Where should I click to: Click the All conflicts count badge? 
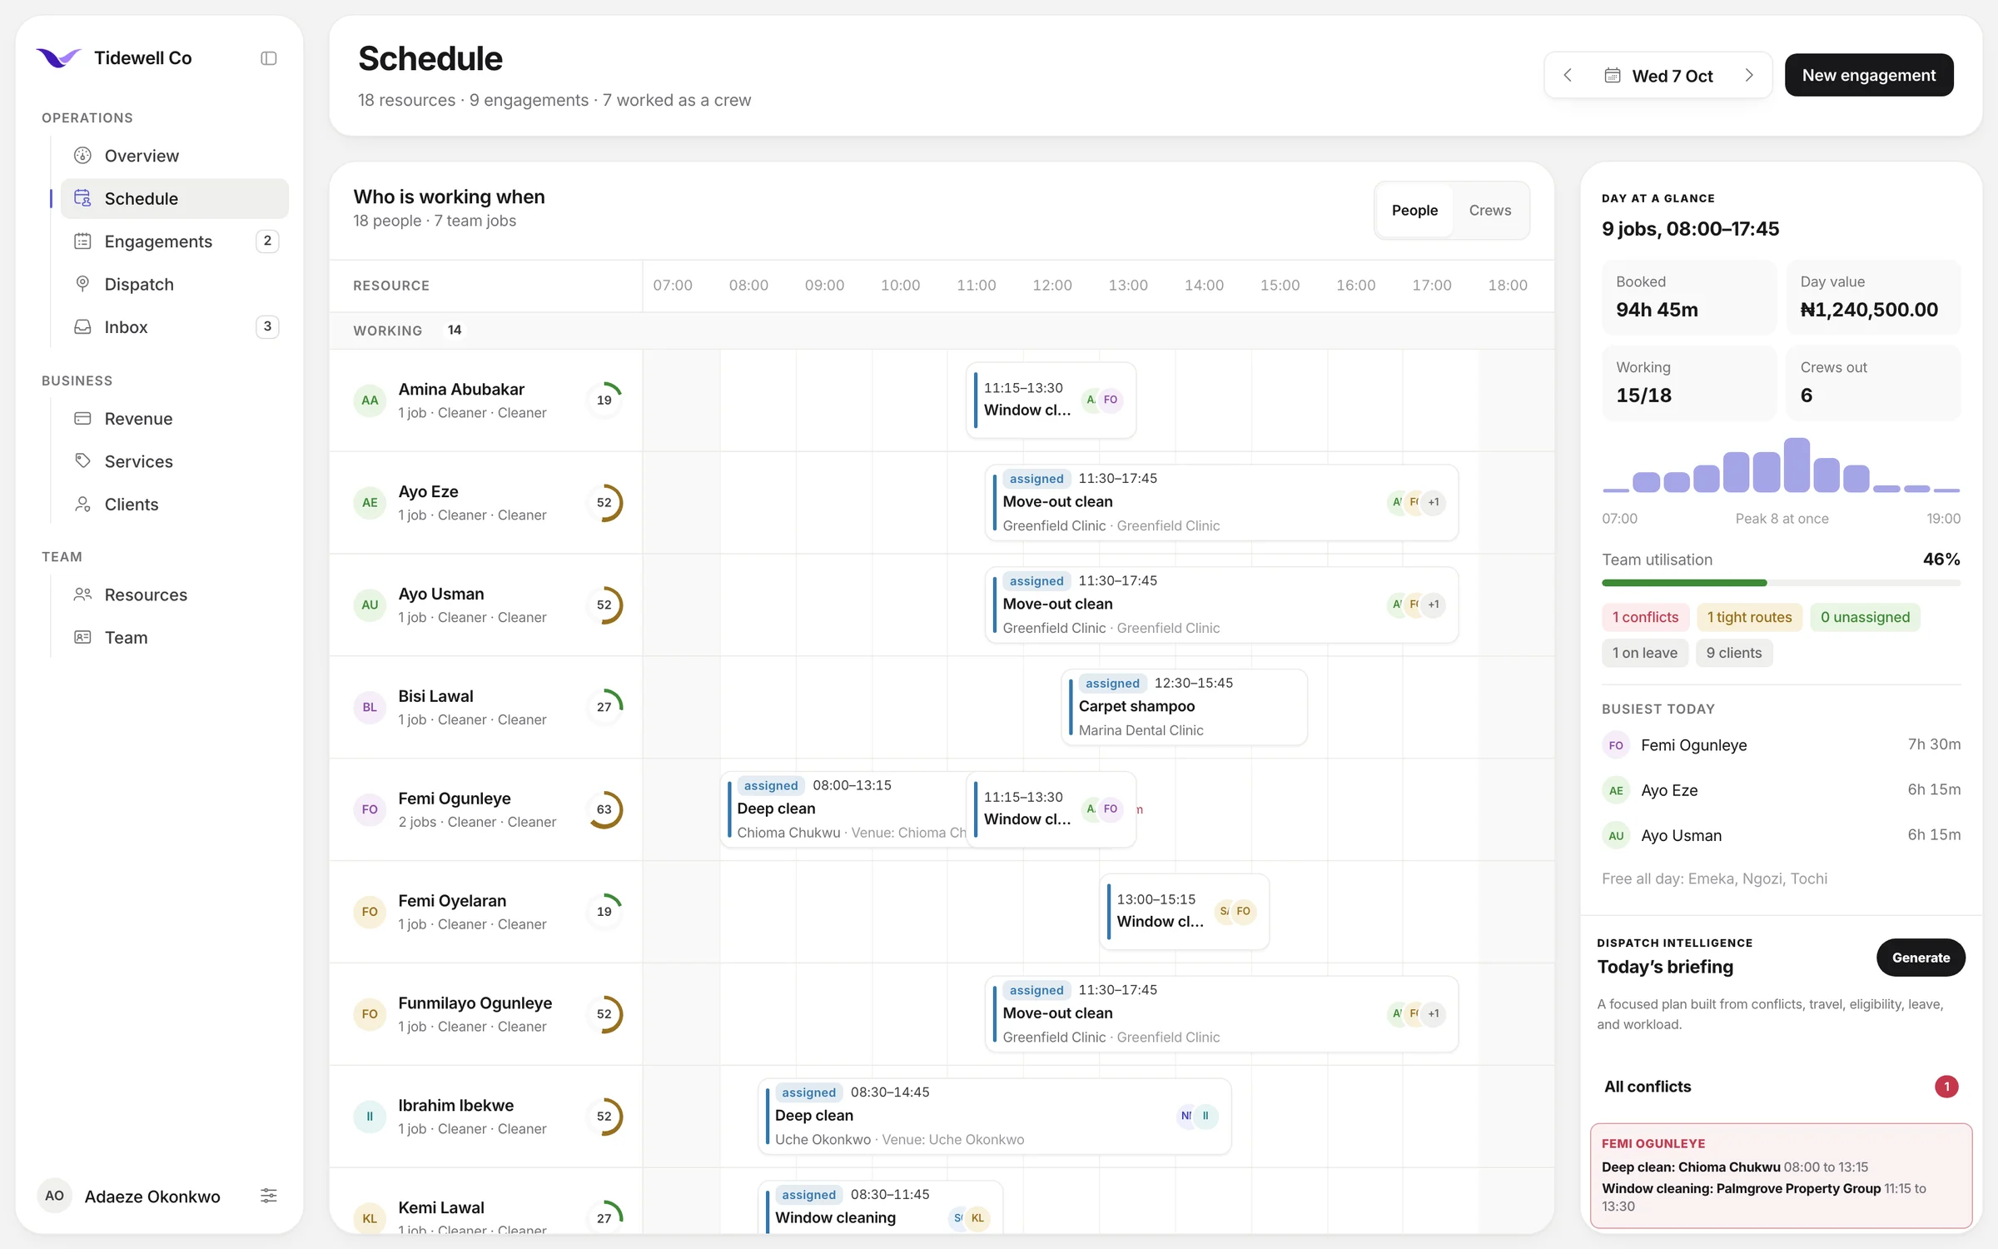[x=1946, y=1087]
